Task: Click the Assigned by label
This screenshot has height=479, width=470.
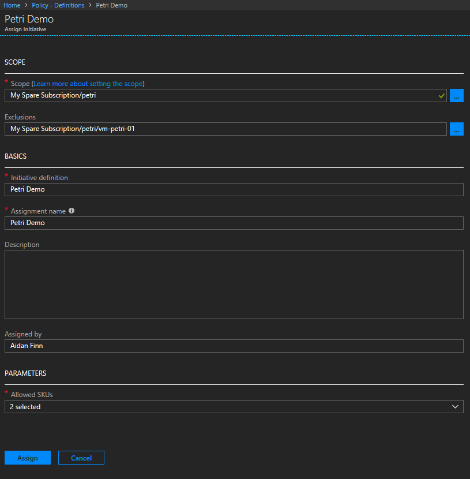Action: point(23,334)
